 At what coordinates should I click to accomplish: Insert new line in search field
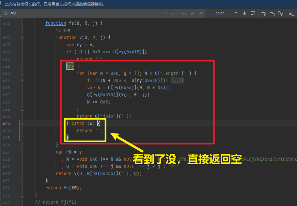(x=173, y=13)
